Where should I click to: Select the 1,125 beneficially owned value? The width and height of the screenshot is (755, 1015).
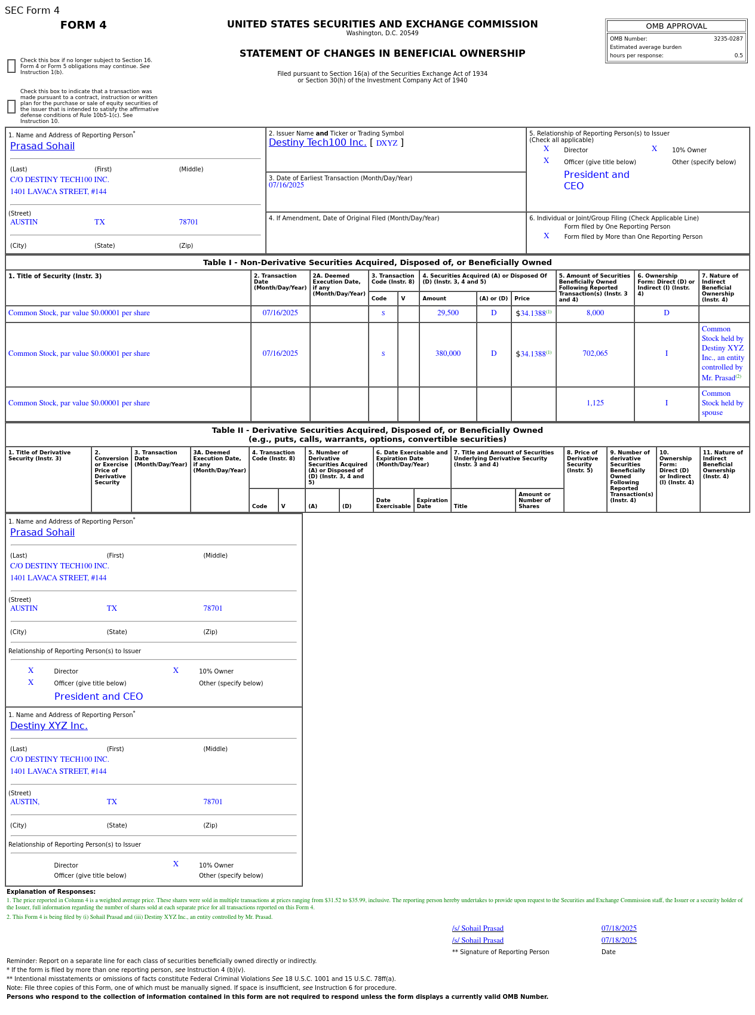pos(595,403)
